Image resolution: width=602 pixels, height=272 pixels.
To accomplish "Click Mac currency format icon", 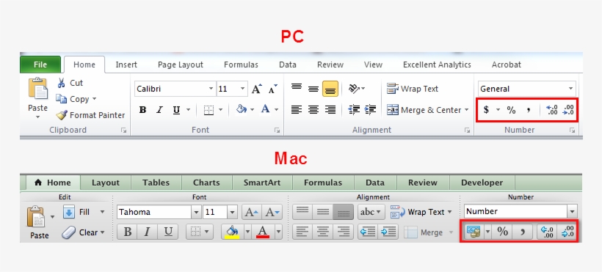I will 474,232.
